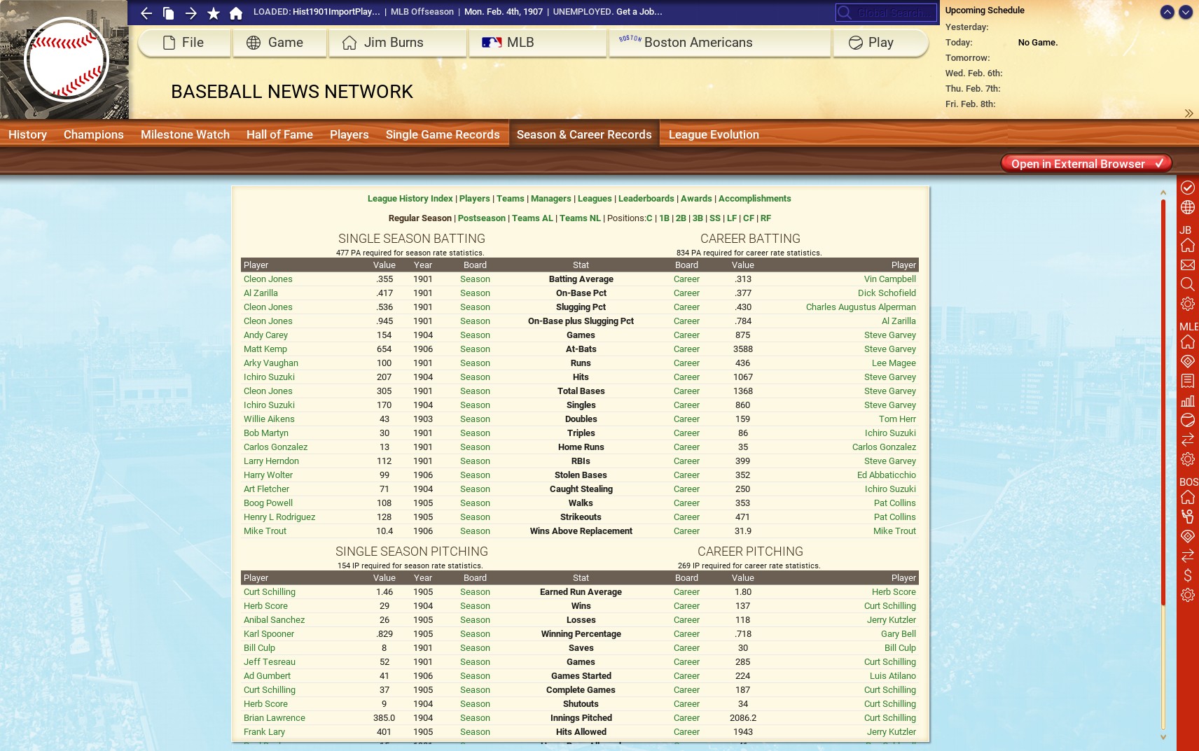
Task: Click the scroll up arrow of page
Action: pos(1163,192)
